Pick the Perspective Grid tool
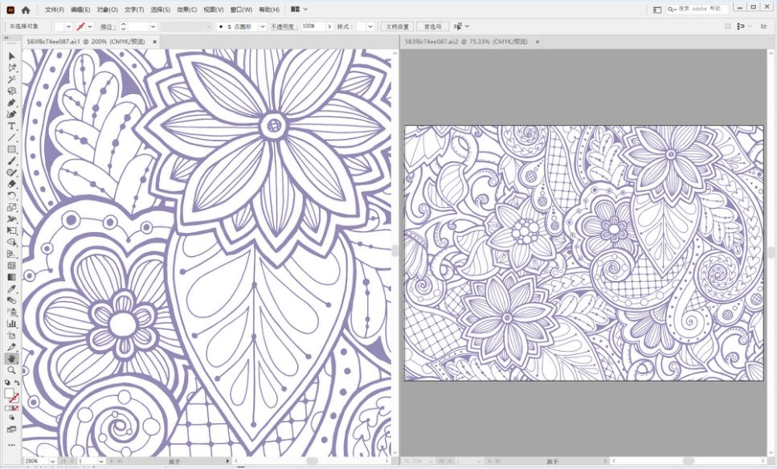The height and width of the screenshot is (469, 777). click(x=11, y=254)
